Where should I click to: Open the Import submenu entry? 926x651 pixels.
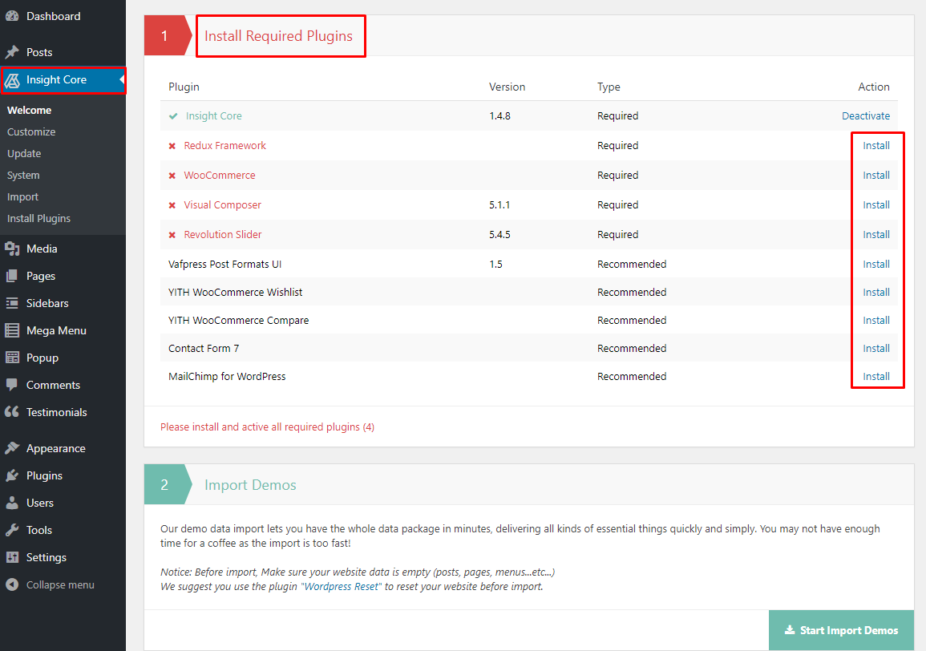tap(22, 196)
